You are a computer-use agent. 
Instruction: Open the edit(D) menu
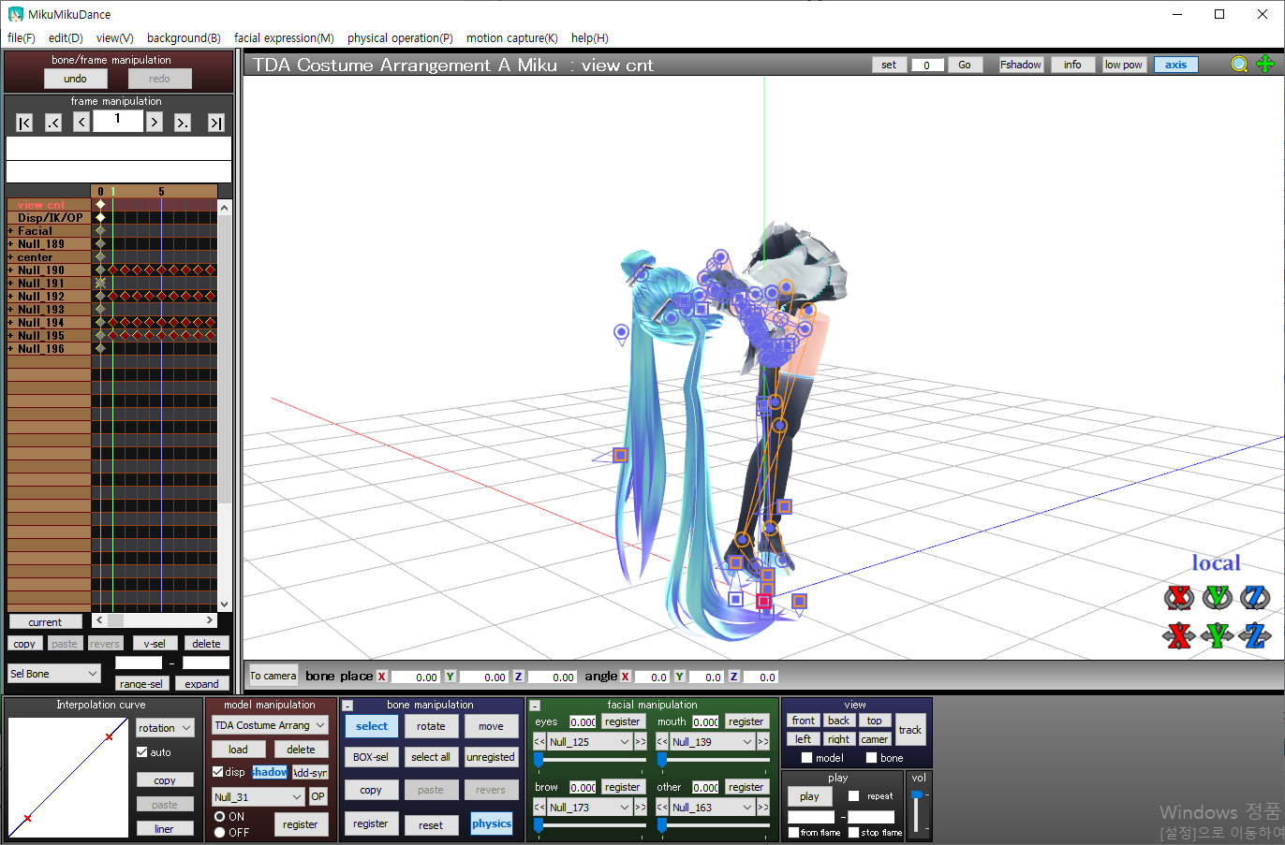(66, 38)
